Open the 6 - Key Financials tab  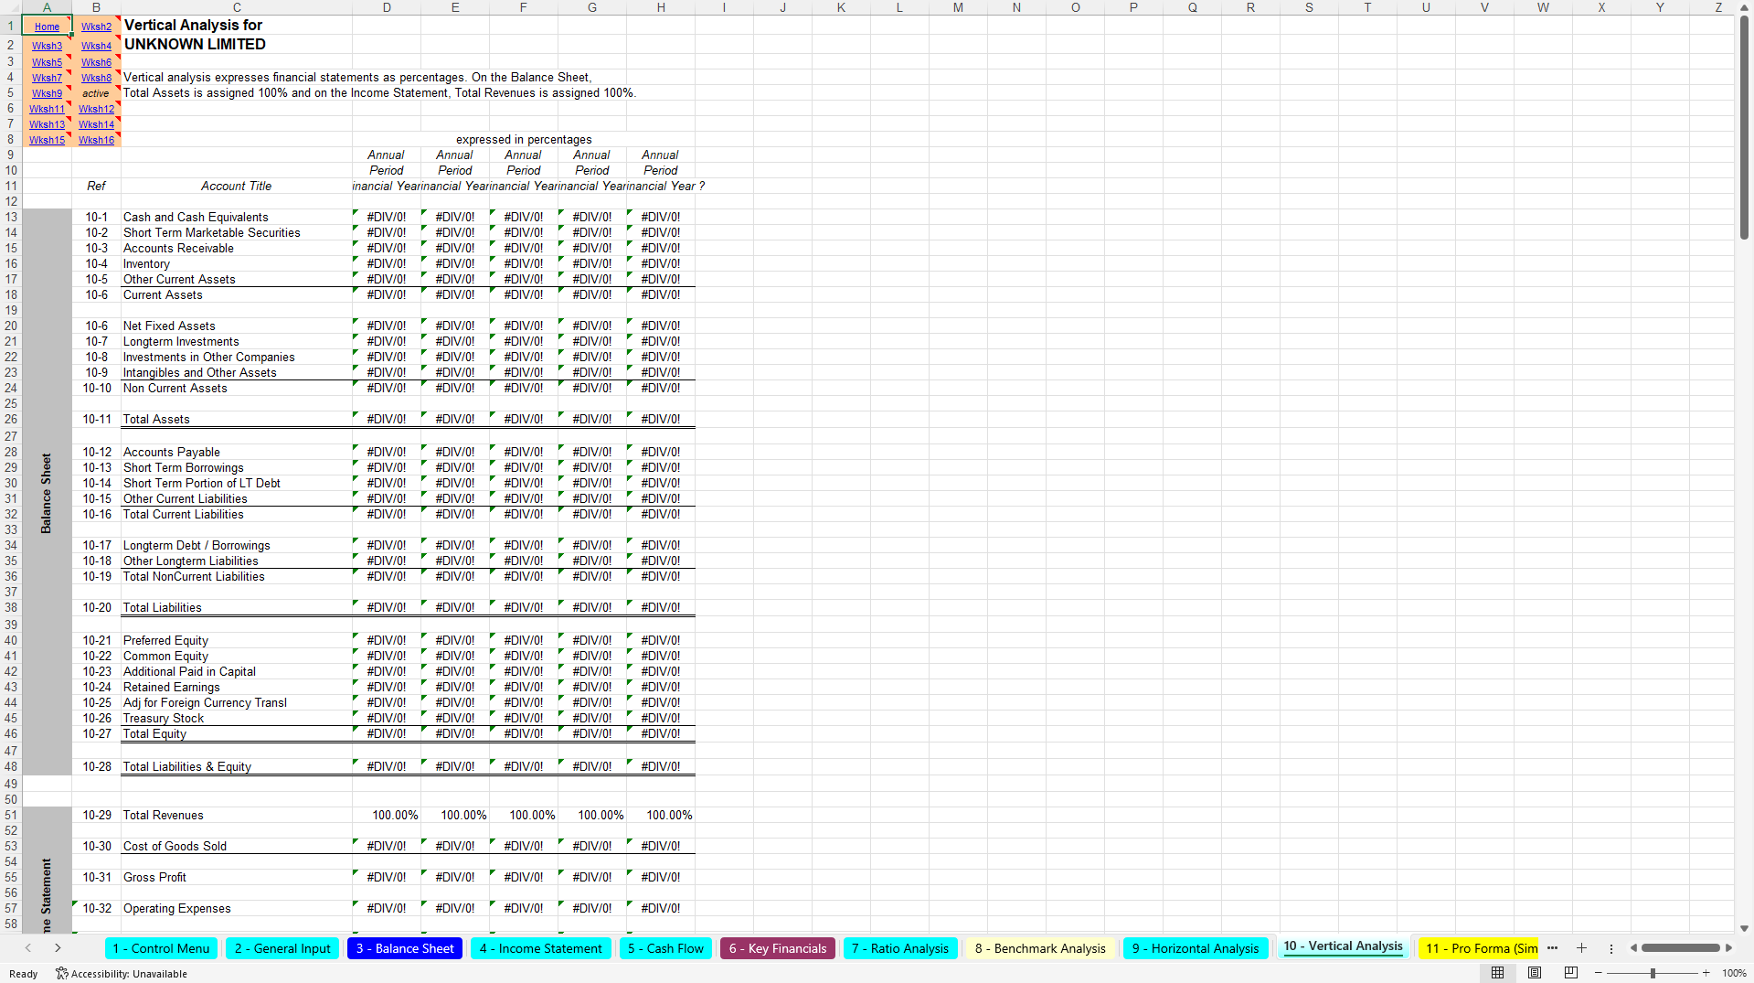778,948
